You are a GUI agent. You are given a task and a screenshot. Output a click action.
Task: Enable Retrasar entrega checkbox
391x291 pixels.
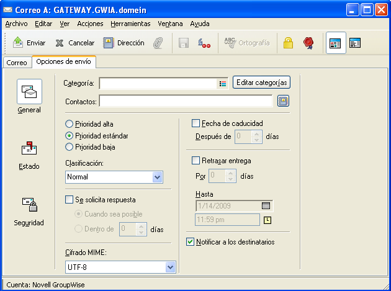click(195, 160)
